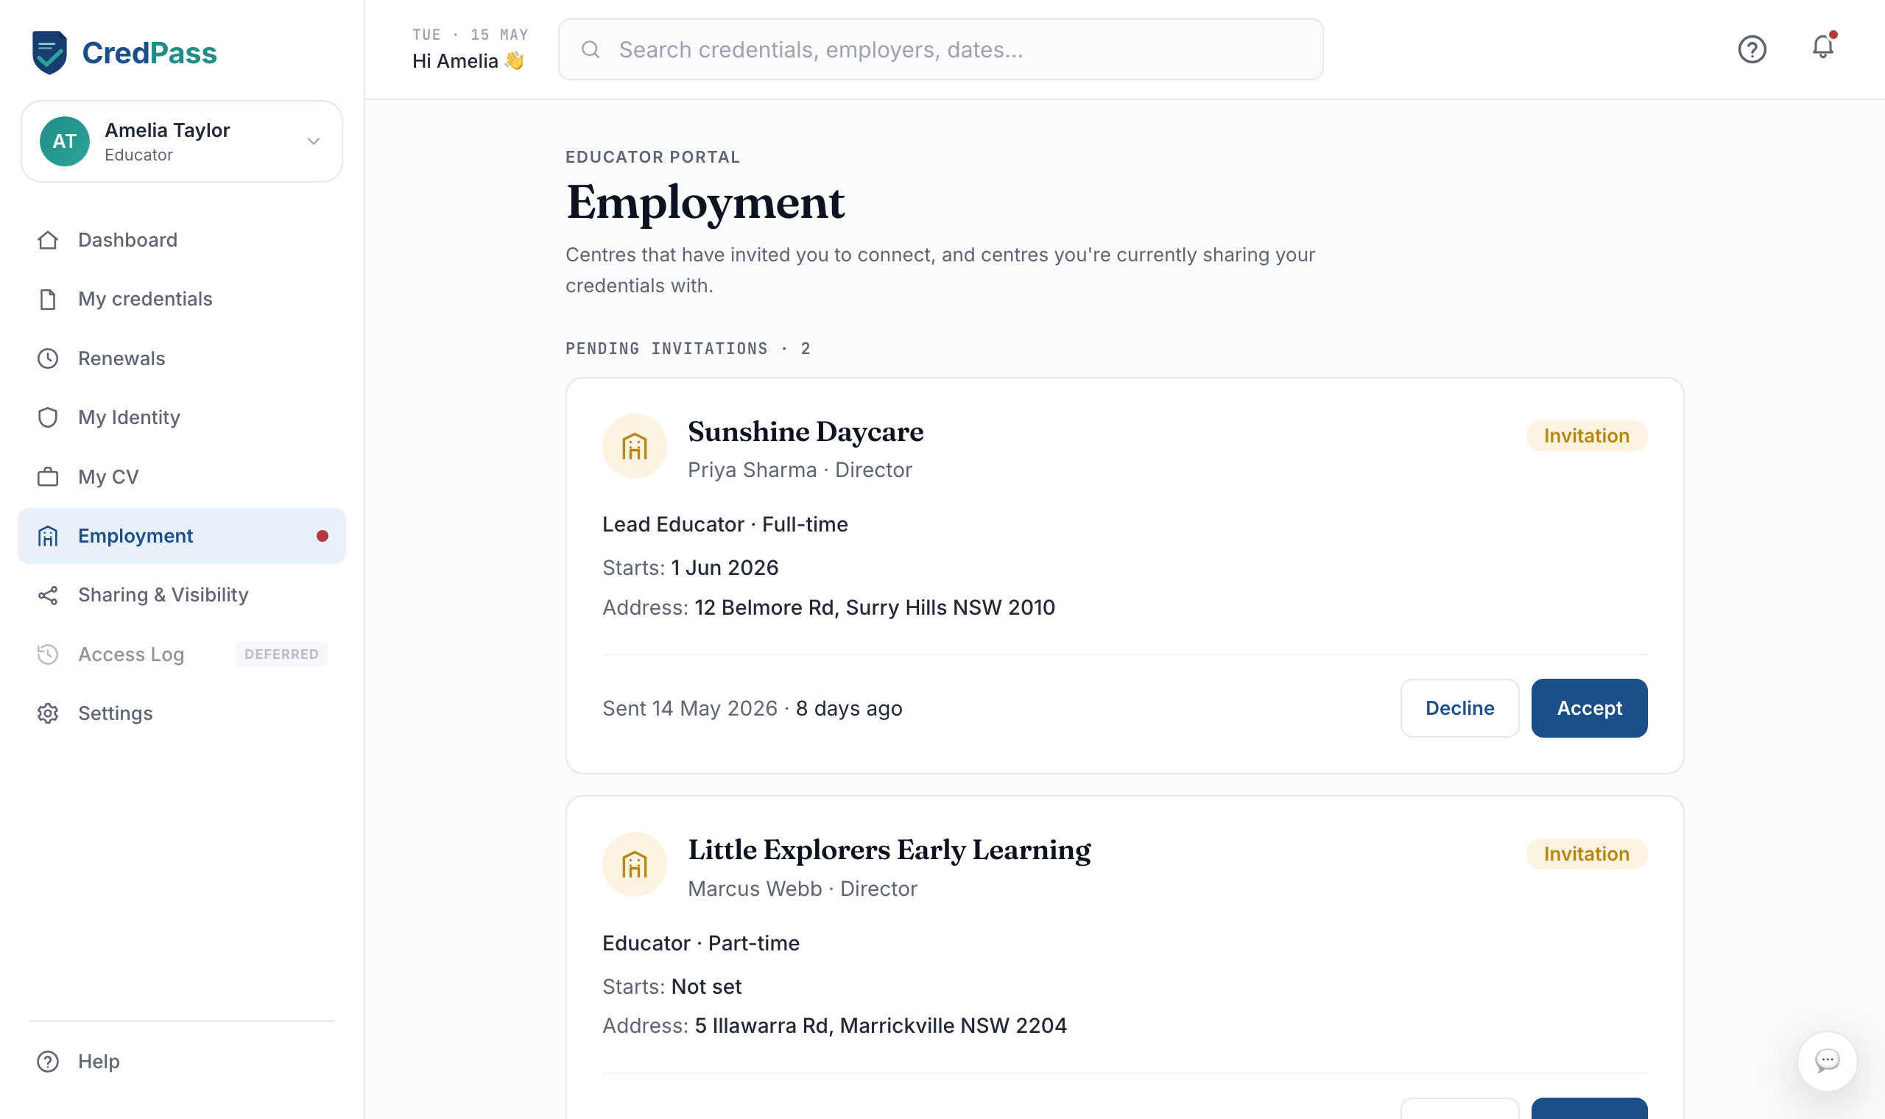
Task: Open Settings in sidebar
Action: tap(182, 713)
